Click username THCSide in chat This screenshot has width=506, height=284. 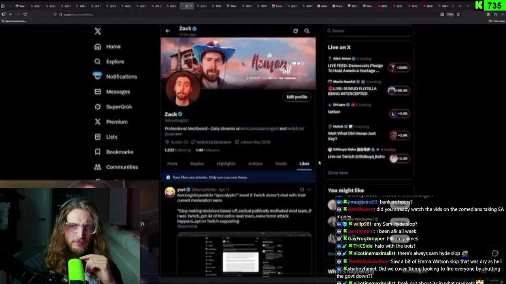(363, 246)
